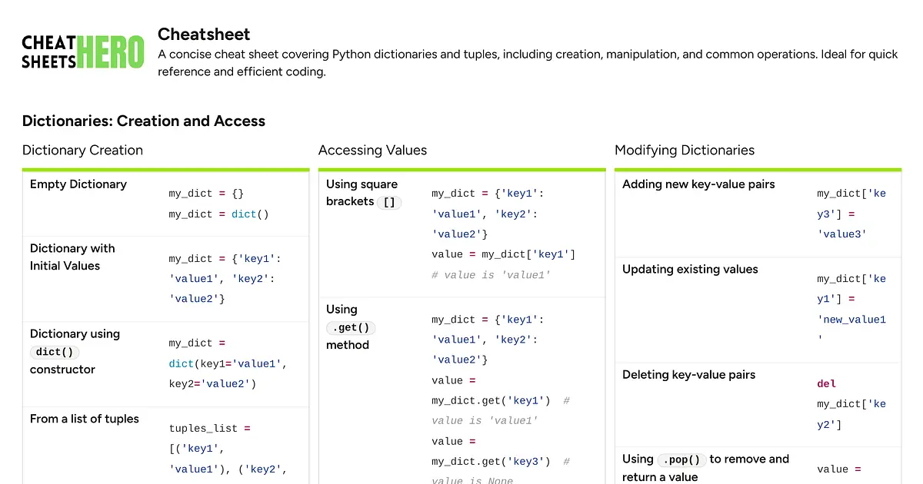This screenshot has height=484, width=923.
Task: Toggle the Updating existing values row
Action: 688,270
